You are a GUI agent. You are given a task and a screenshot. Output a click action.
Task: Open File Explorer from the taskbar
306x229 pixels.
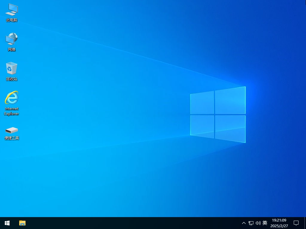tap(22, 223)
